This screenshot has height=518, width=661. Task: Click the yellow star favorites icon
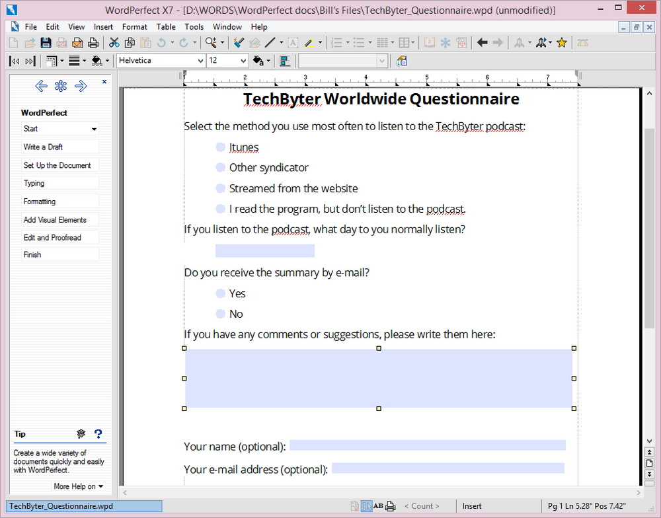(x=561, y=42)
